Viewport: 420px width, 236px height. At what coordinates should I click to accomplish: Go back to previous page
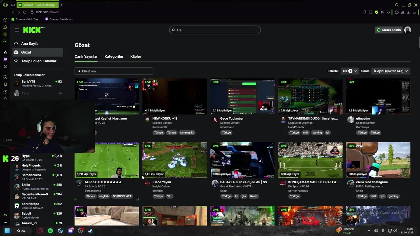click(13, 12)
